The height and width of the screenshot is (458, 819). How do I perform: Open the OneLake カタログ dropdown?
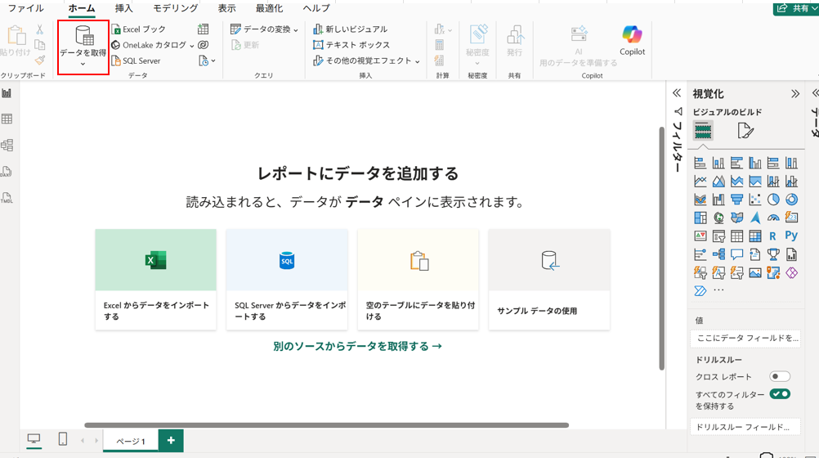tap(191, 46)
